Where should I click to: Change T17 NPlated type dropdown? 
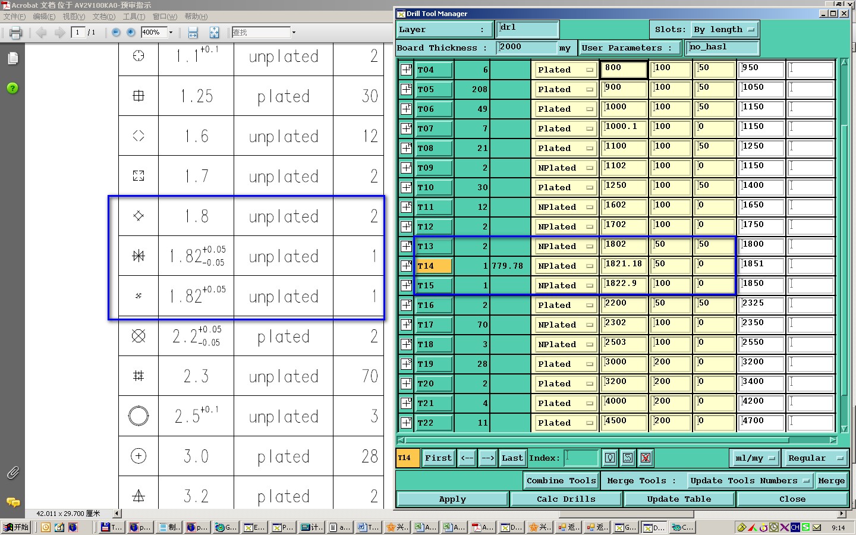click(x=565, y=325)
